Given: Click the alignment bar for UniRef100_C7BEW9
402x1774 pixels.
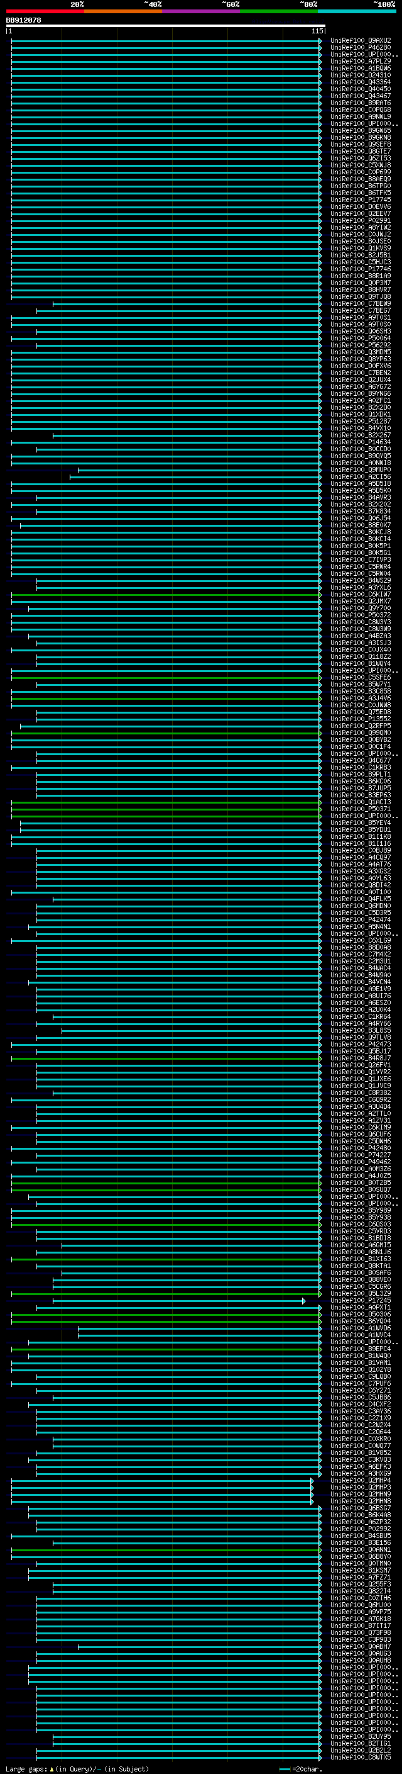Looking at the screenshot, I should pos(187,304).
